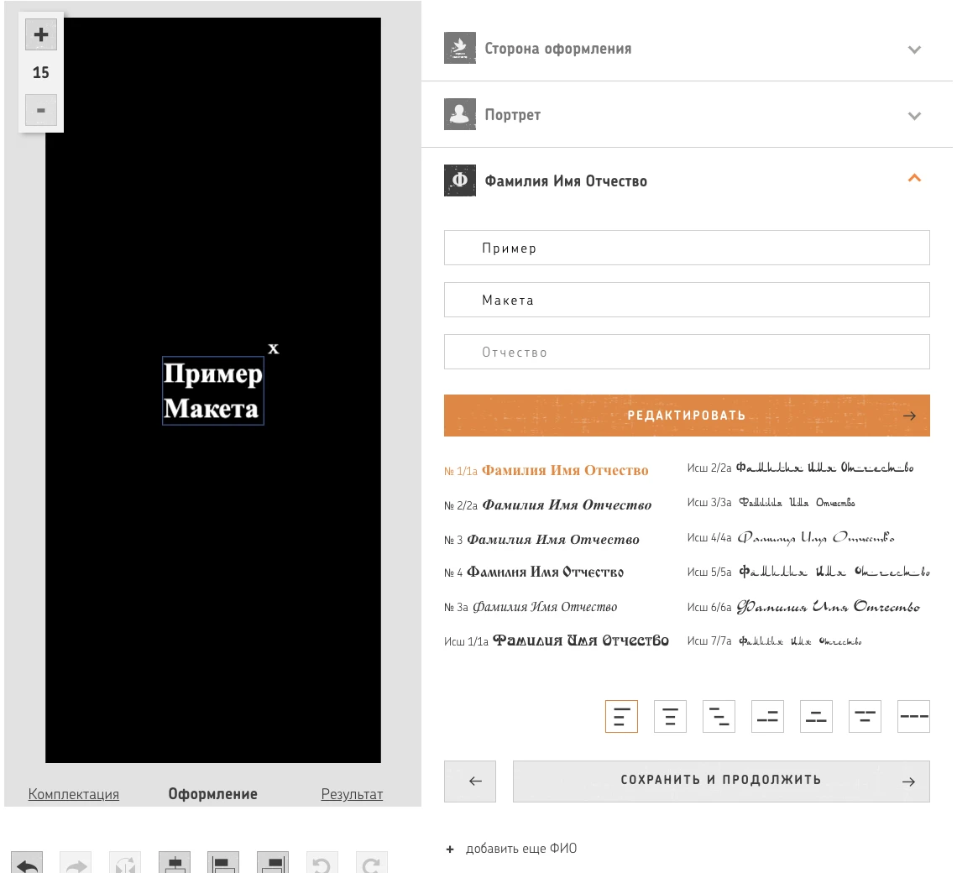The image size is (957, 873).
Task: Focus the empty Отчество field
Action: (687, 352)
